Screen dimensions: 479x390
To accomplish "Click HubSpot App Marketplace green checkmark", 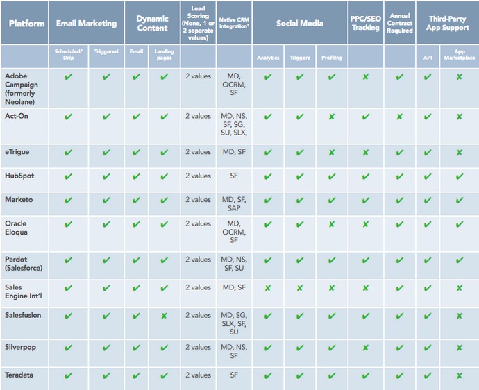I will click(459, 176).
